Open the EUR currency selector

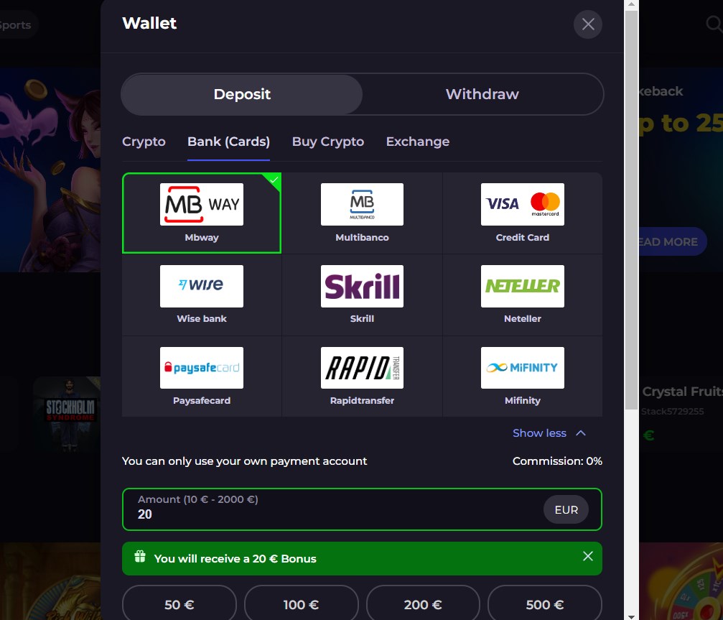(566, 510)
